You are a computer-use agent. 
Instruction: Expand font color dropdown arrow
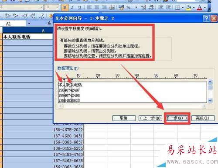pos(205,7)
